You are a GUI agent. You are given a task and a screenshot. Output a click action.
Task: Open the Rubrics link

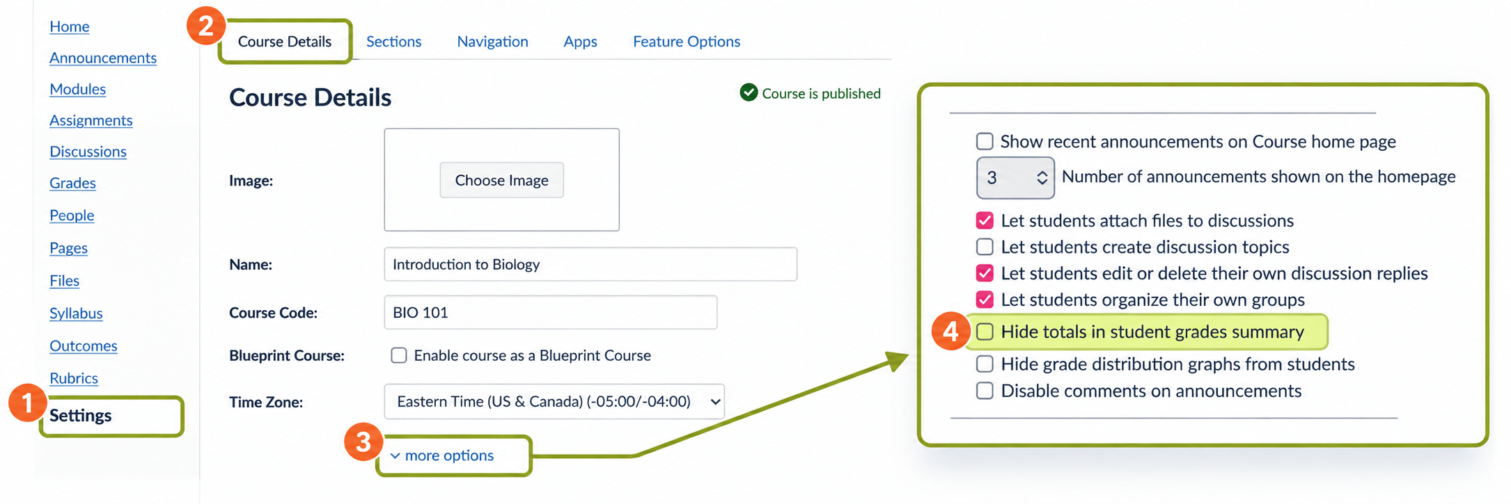(73, 378)
